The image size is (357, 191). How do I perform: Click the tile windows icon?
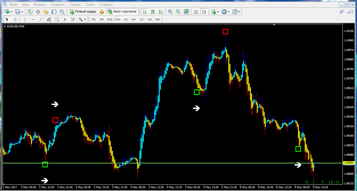click(186, 12)
